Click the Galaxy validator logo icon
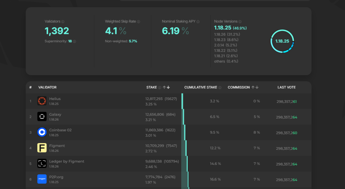 [x=42, y=116]
